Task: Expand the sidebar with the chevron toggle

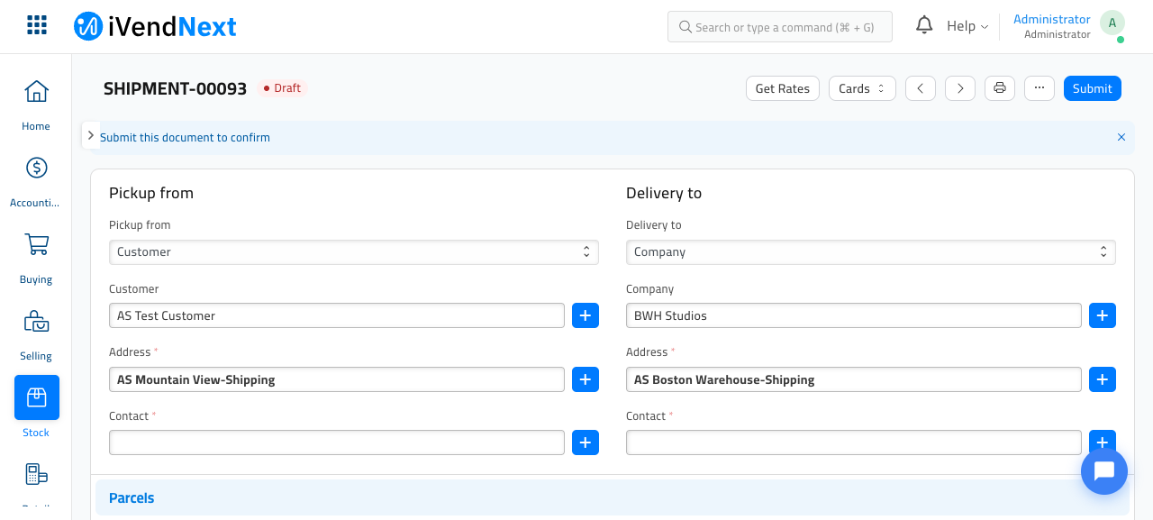Action: pos(91,135)
